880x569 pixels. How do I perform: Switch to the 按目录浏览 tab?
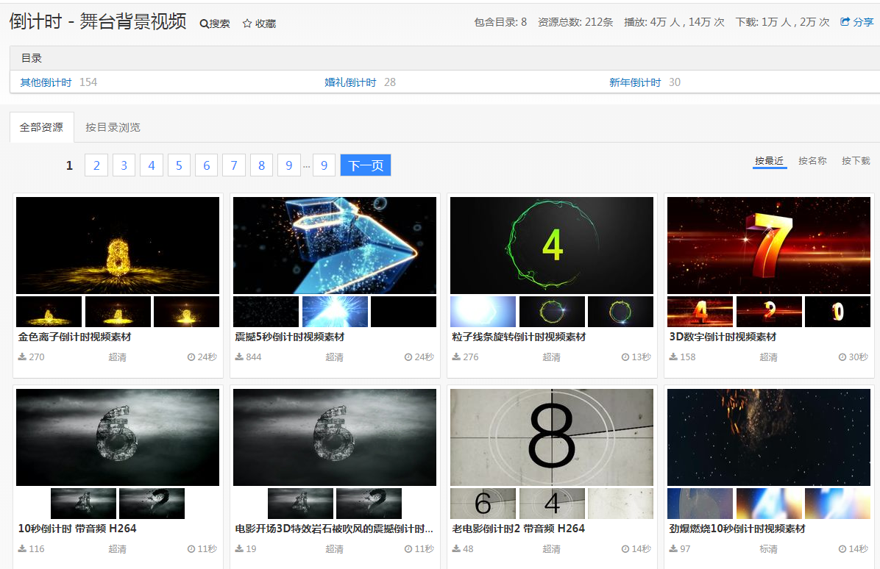click(113, 127)
